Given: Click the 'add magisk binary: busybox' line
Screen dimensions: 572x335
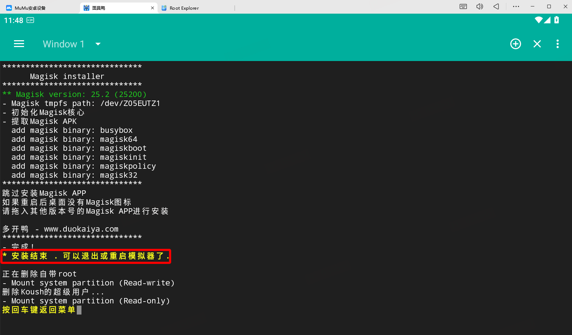Looking at the screenshot, I should click(72, 130).
